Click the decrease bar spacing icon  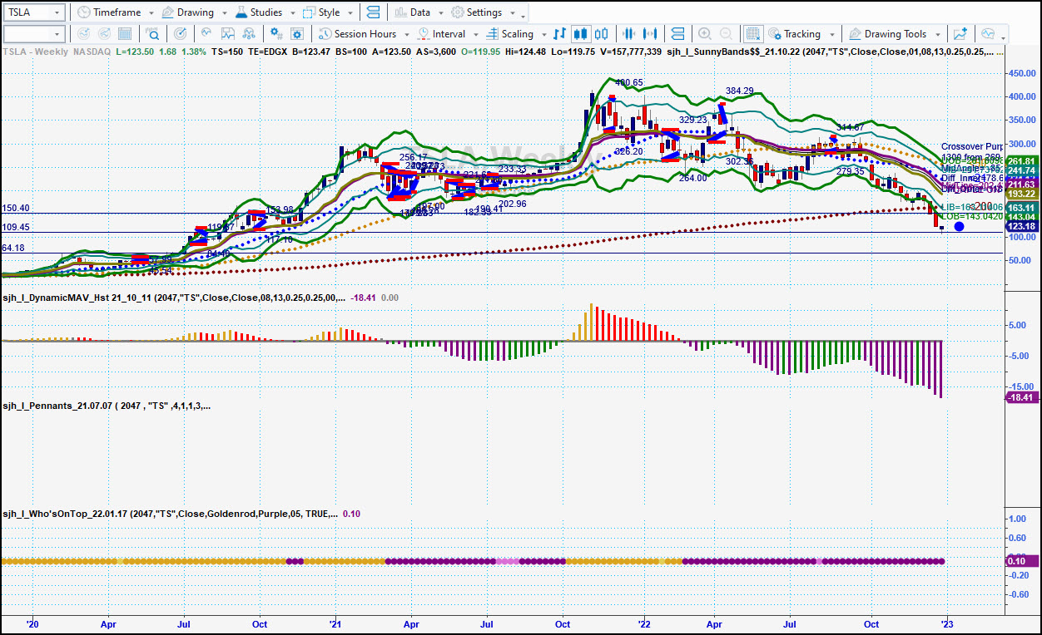[629, 34]
